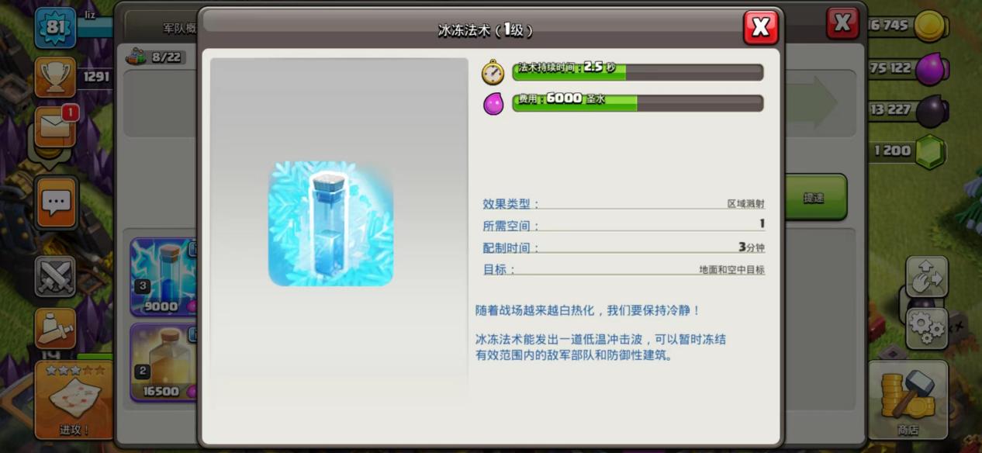Tap the pink elixir resource icon

click(x=931, y=69)
